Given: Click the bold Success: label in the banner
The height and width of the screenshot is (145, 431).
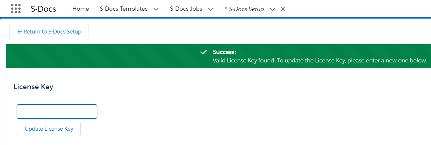Looking at the screenshot, I should coord(224,52).
